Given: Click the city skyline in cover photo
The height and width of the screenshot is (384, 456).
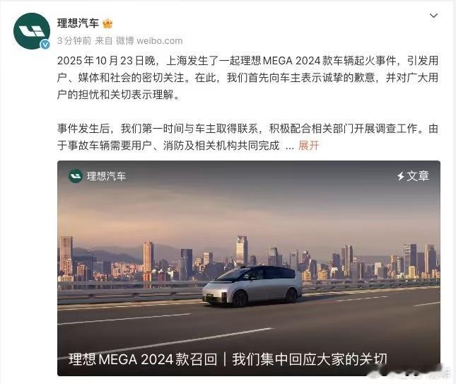Looking at the screenshot, I should click(x=249, y=259).
